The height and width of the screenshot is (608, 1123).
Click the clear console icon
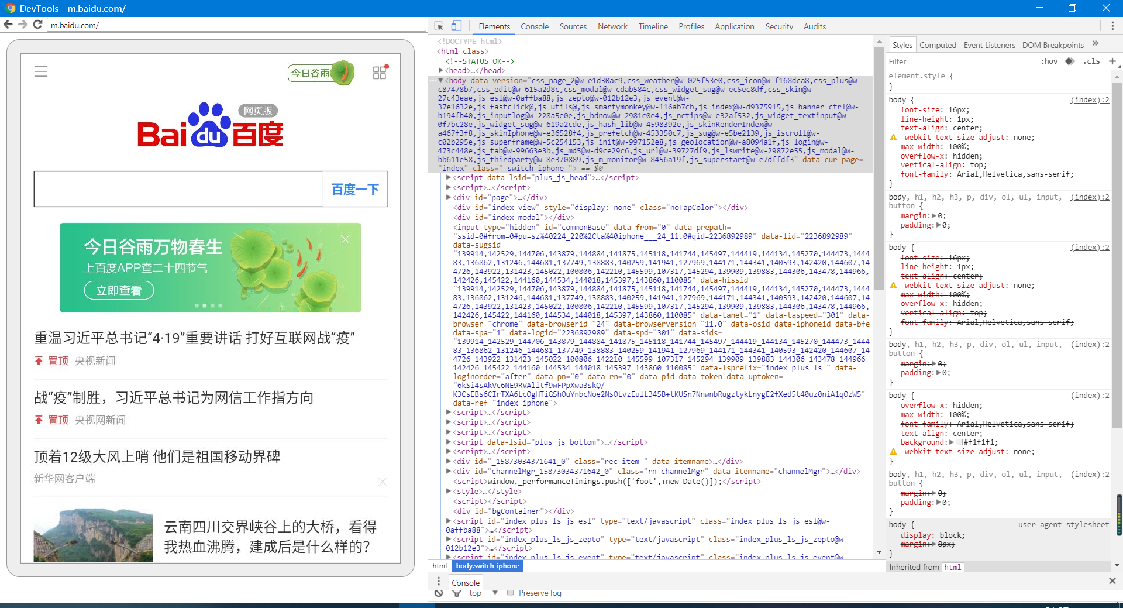click(x=439, y=593)
